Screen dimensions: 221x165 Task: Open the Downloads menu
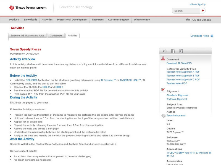(31, 20)
